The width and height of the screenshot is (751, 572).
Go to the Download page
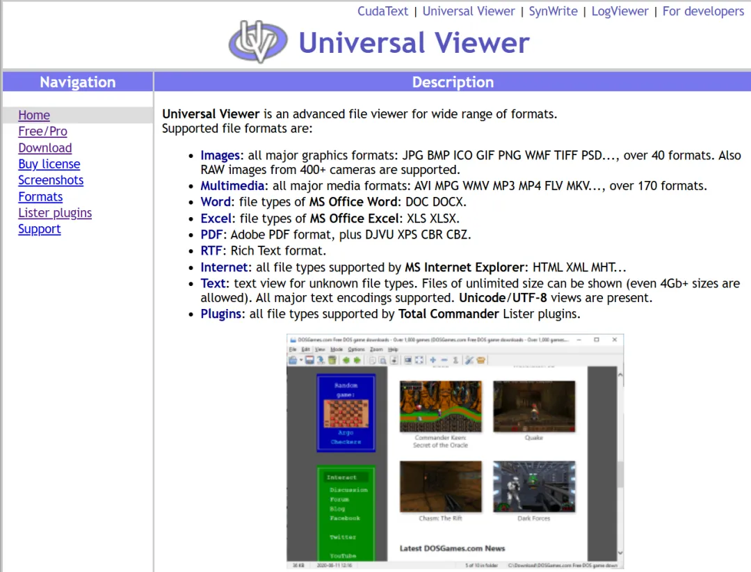45,148
